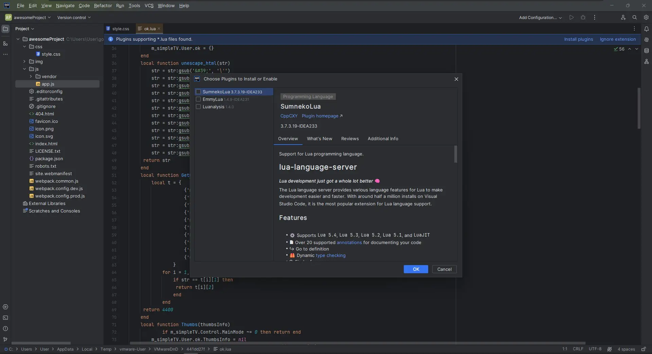This screenshot has height=354, width=652.
Task: Open the Terminal tool window icon
Action: tap(5, 318)
